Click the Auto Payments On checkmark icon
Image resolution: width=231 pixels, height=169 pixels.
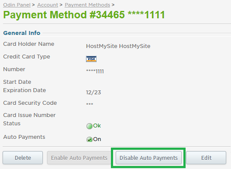coord(89,139)
